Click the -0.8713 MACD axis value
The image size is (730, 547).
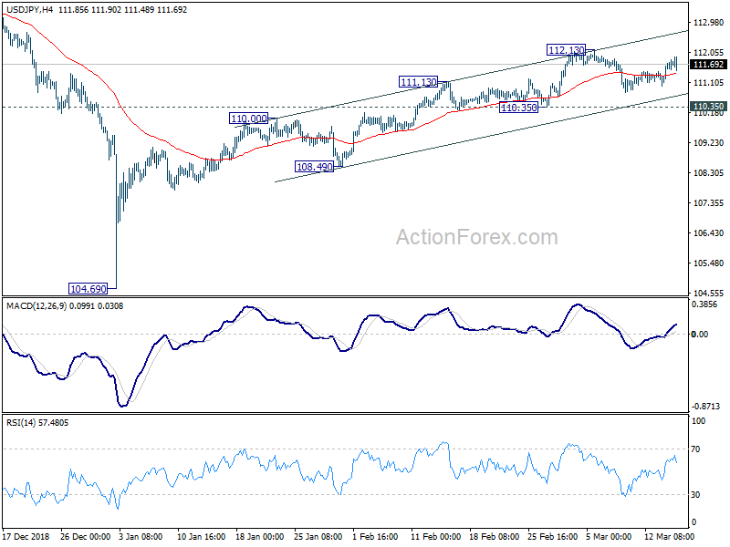[x=705, y=406]
